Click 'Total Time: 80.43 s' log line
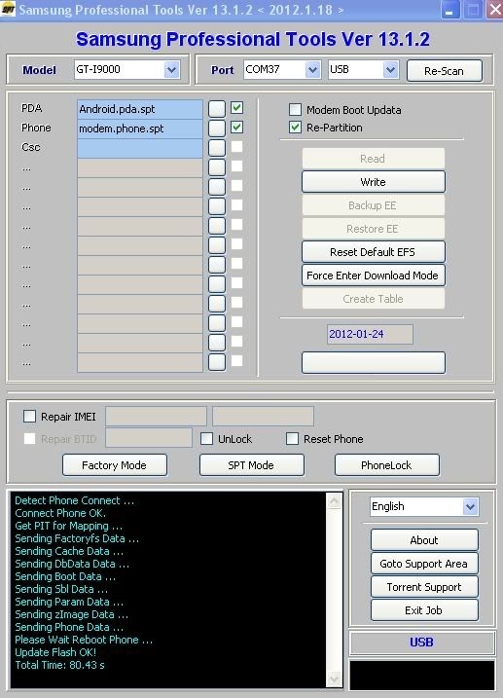503x698 pixels. 59,665
